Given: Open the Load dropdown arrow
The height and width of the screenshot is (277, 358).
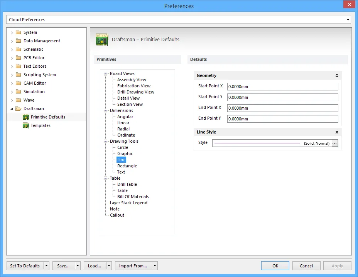Looking at the screenshot, I should coord(109,265).
